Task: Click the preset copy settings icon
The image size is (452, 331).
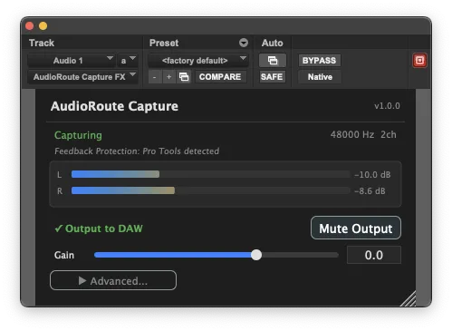Action: coord(184,77)
